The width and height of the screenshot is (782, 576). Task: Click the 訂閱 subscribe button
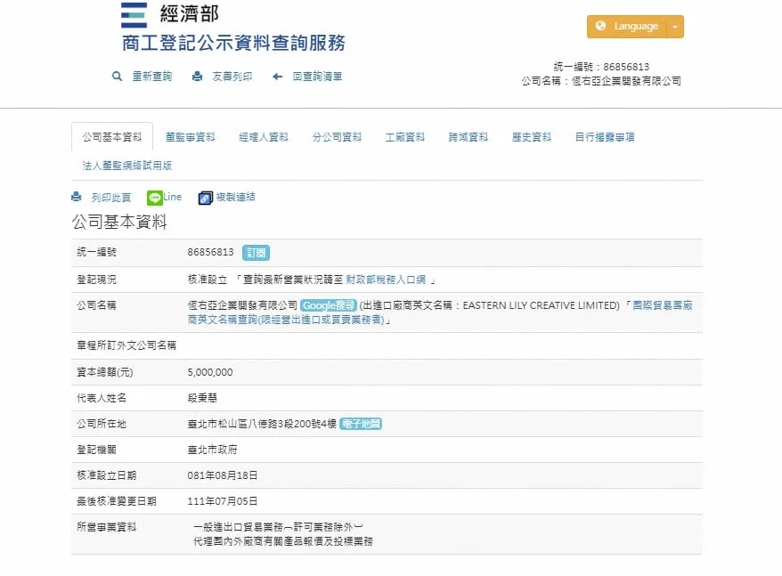(x=256, y=253)
